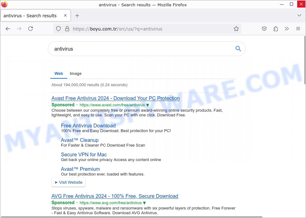Open the Firefox application menu

[298, 29]
